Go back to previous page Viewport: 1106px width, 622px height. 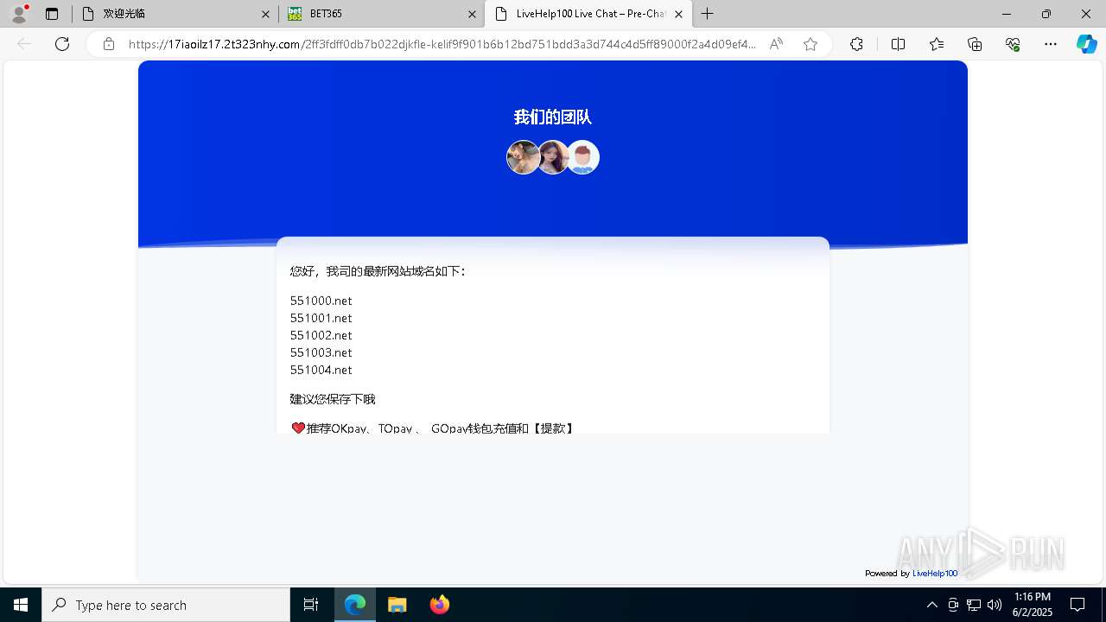[x=24, y=44]
